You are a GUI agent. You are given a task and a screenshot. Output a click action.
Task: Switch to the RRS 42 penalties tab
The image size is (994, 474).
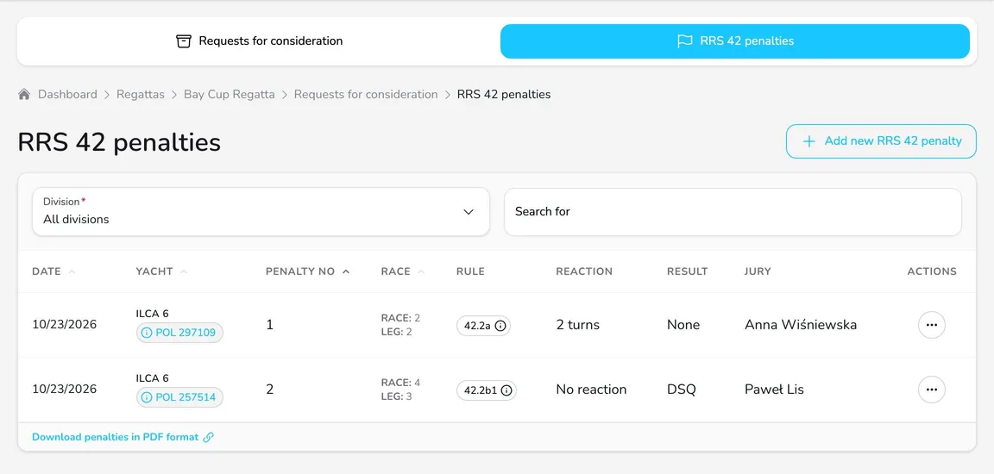[735, 41]
